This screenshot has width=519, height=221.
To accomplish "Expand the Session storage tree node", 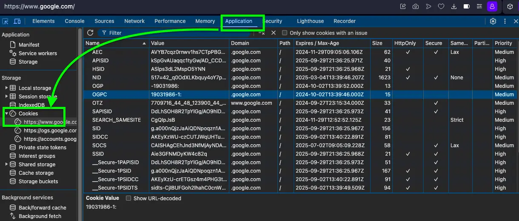I will (x=6, y=96).
